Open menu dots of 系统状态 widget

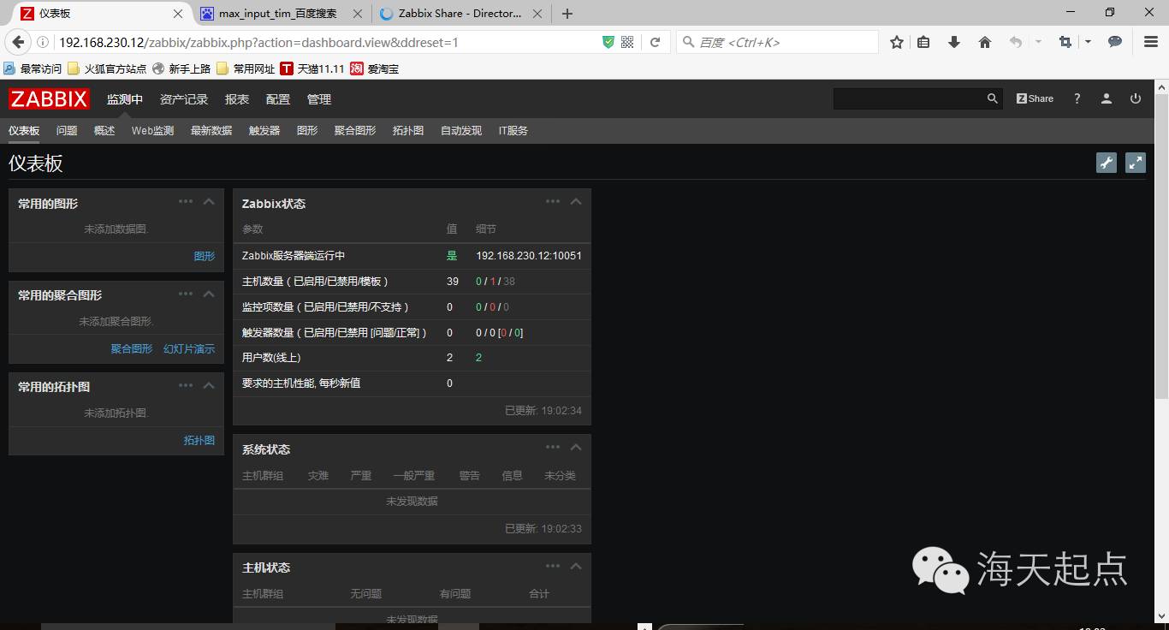(x=553, y=447)
